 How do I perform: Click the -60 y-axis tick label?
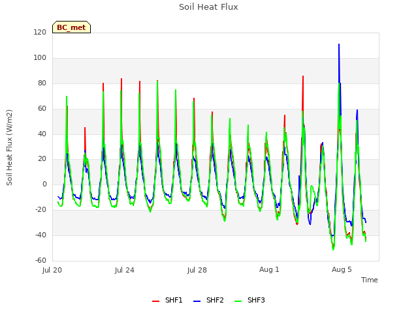tap(40, 260)
